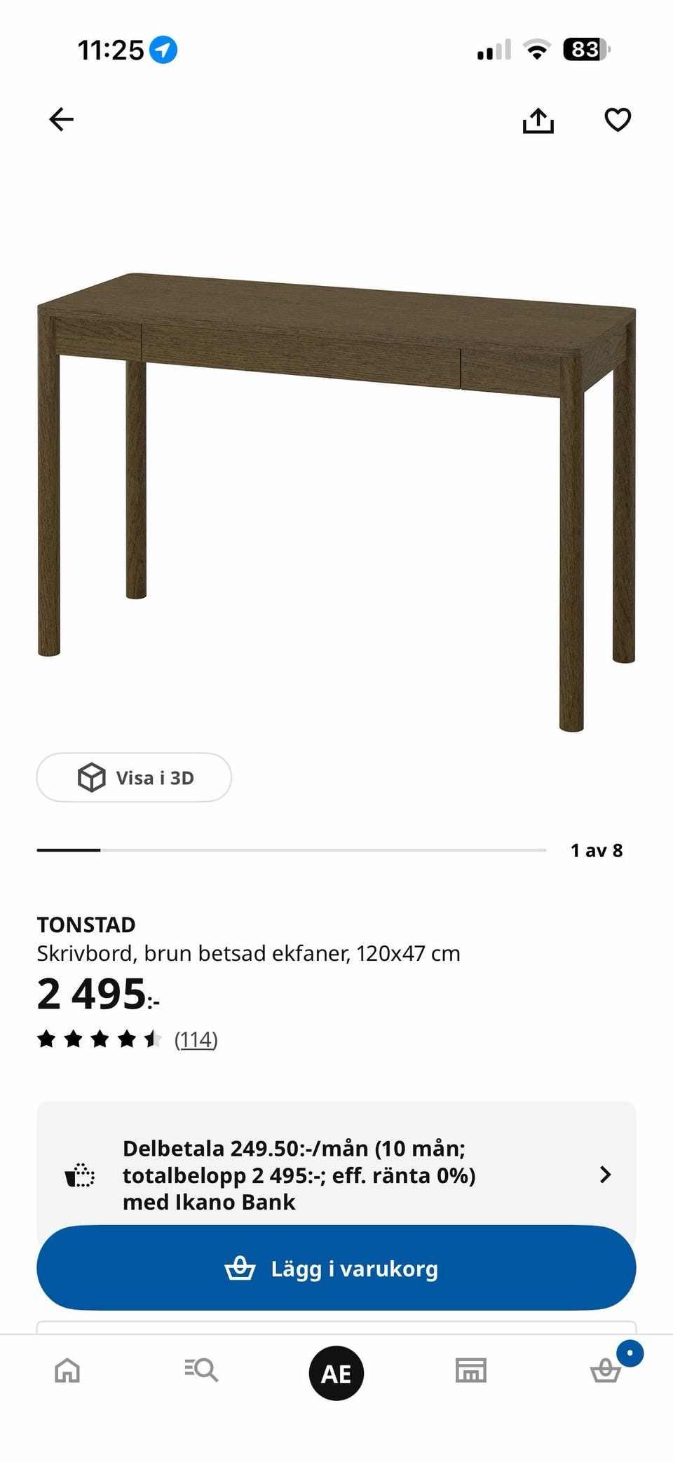Open the share sheet icon
The height and width of the screenshot is (1462, 673).
538,120
